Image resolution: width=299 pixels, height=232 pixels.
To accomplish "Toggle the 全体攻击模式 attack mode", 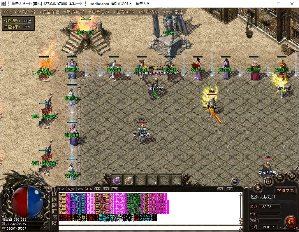I will [x=263, y=197].
